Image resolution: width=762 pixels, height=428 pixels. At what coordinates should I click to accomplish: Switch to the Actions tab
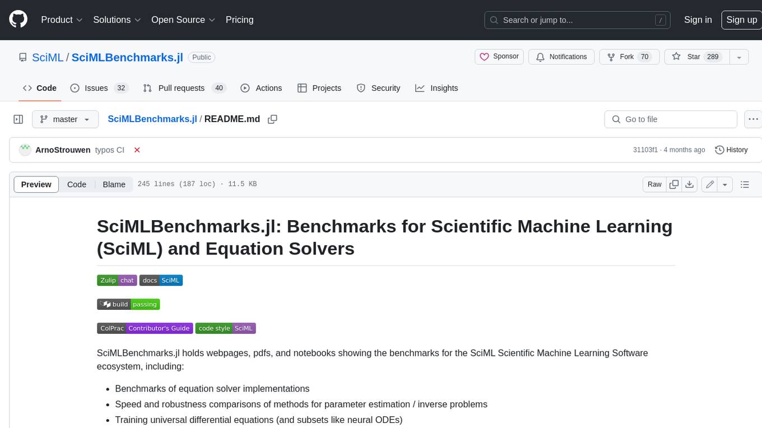pos(261,88)
